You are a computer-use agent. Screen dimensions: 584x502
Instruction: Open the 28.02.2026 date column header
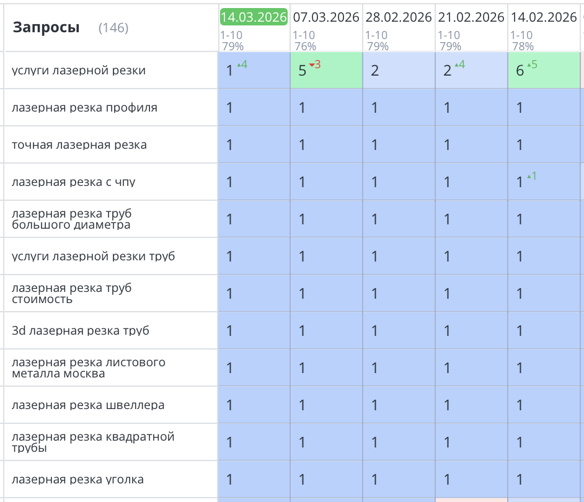[399, 17]
